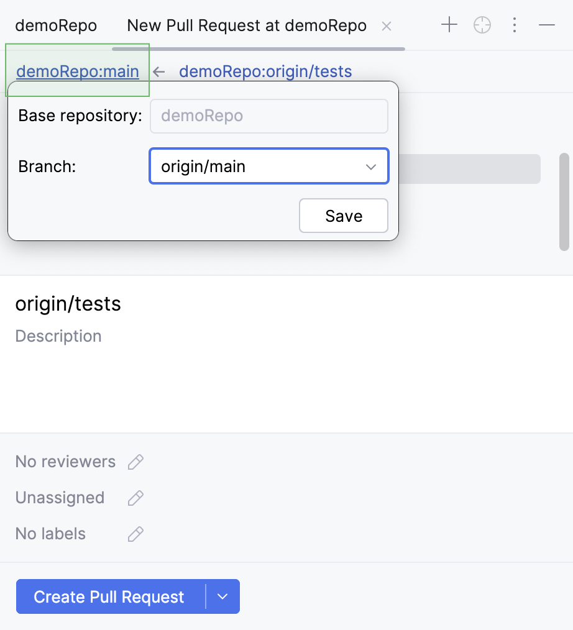Edit labels via the pencil icon
Image resolution: width=573 pixels, height=630 pixels.
click(x=135, y=533)
